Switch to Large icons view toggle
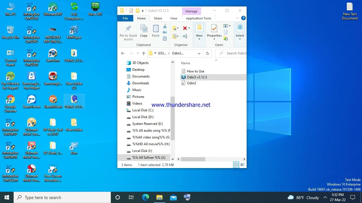The height and width of the screenshot is (203, 362). tap(242, 165)
